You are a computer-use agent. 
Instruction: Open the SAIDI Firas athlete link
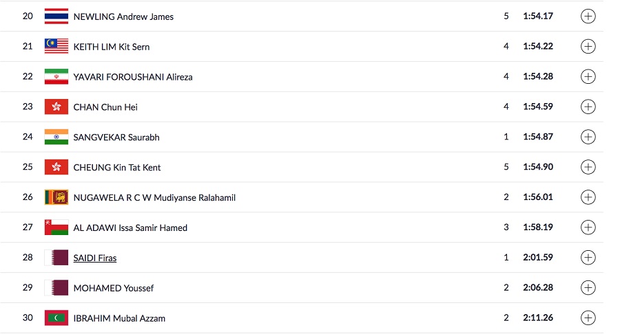95,258
